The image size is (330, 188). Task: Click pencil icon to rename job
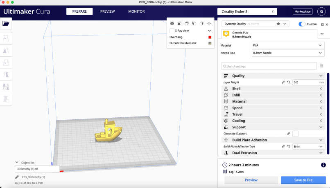click(x=17, y=177)
